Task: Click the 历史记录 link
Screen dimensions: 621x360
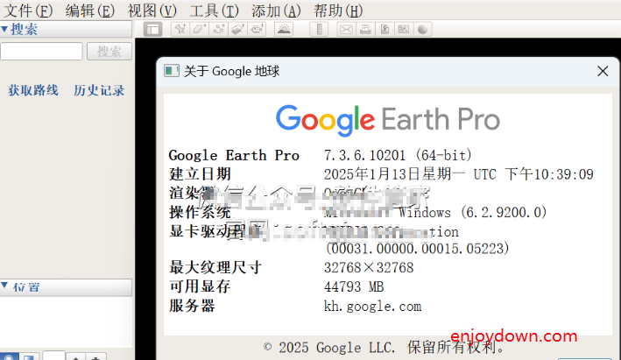Action: 99,90
